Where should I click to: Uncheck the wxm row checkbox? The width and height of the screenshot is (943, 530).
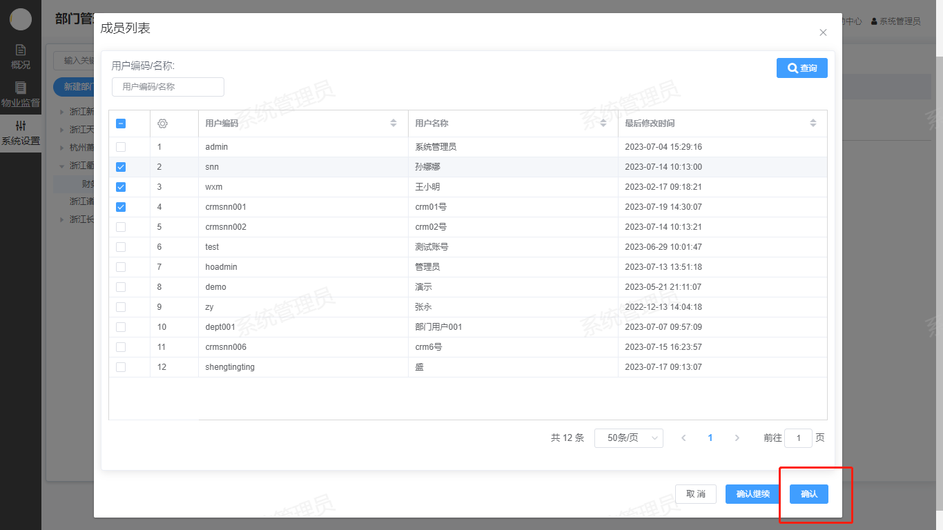tap(121, 187)
